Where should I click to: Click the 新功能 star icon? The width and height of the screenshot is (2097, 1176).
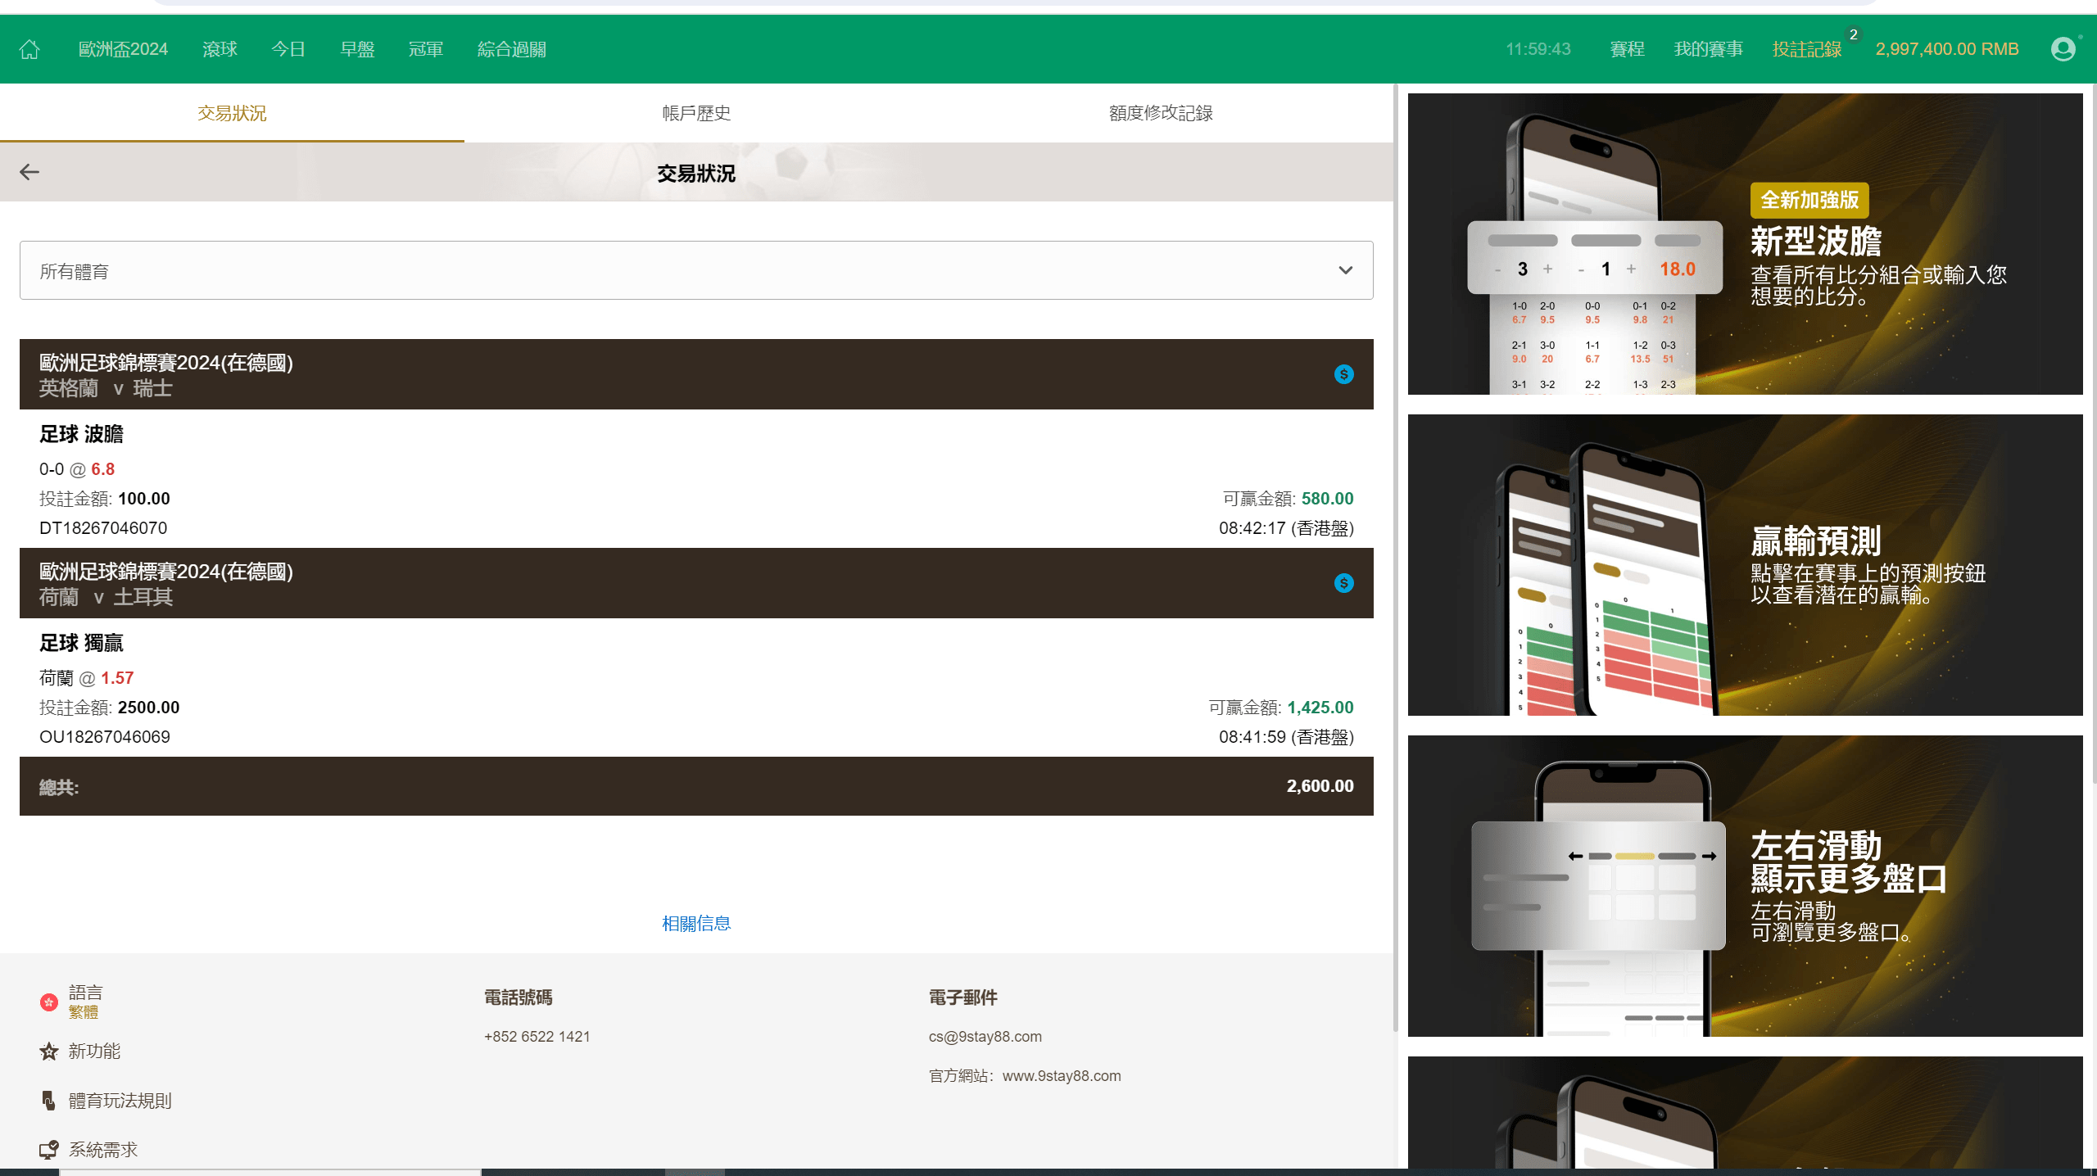point(49,1051)
